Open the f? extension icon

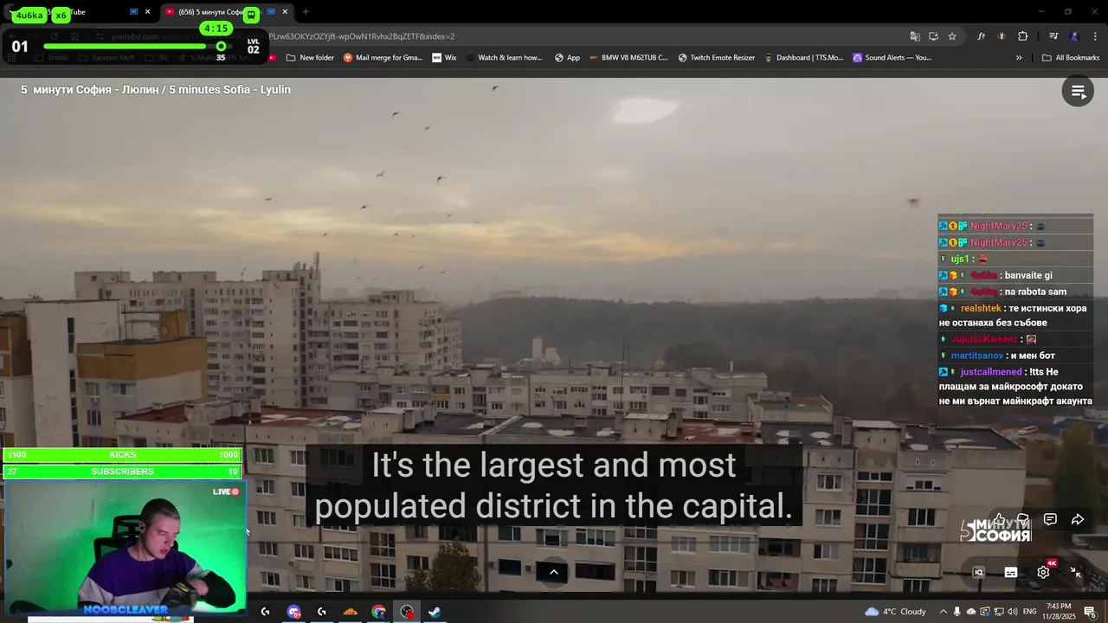click(981, 36)
